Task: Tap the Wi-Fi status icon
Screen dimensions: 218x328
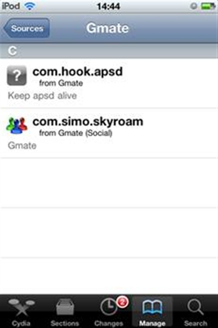Action: (30, 6)
